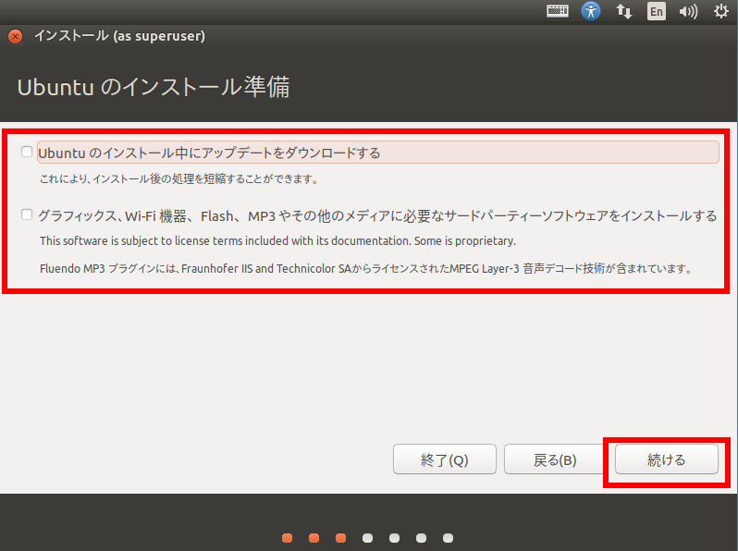Image resolution: width=738 pixels, height=551 pixels.
Task: Open the keyboard indicator in top panel
Action: [x=558, y=11]
